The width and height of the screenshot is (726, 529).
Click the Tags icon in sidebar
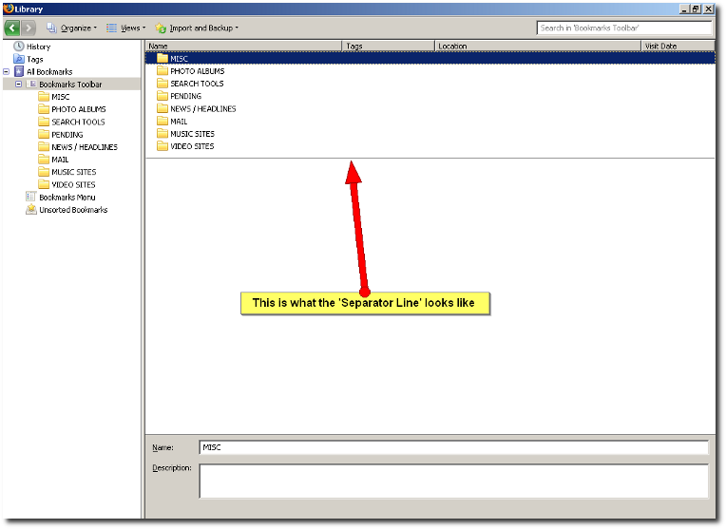coord(18,59)
